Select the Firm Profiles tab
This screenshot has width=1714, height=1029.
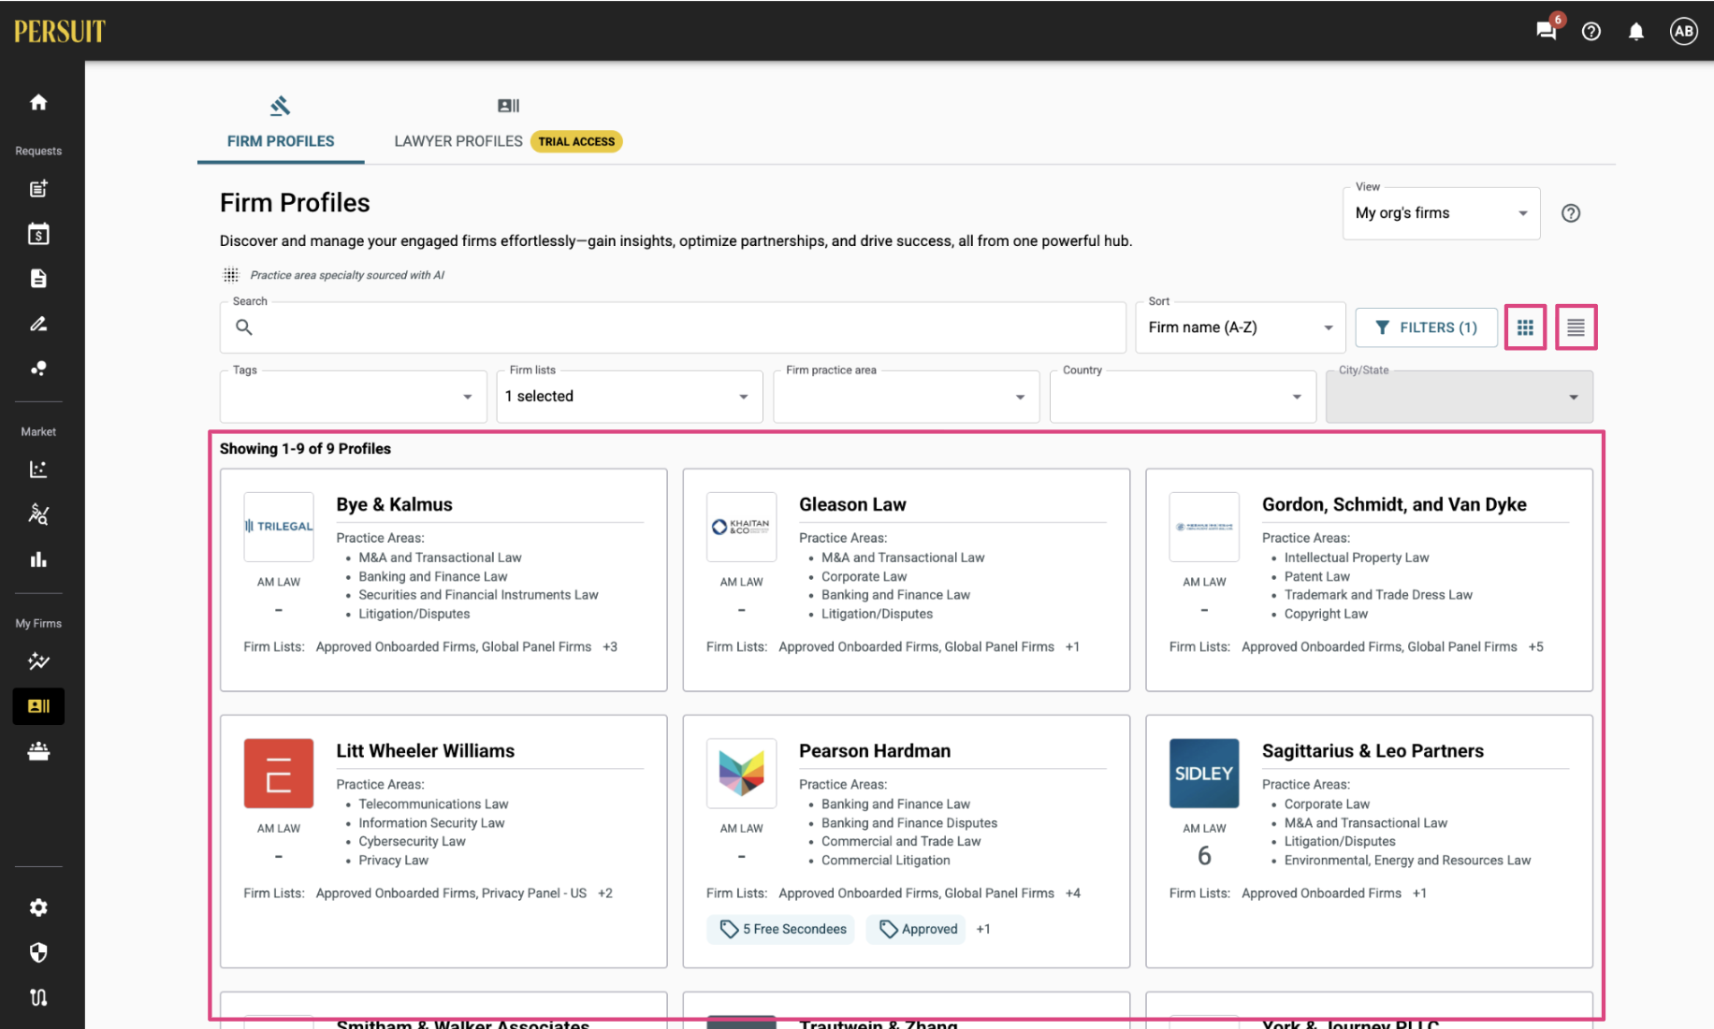click(281, 126)
